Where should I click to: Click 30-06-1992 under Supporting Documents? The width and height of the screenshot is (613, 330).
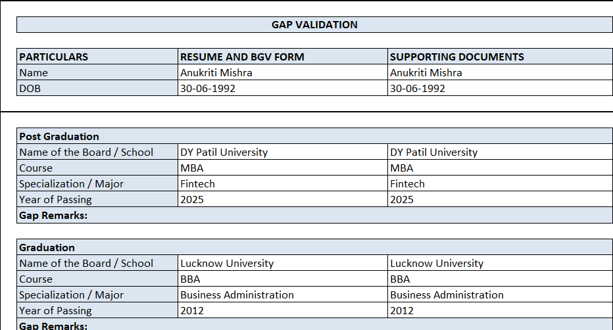tap(500, 89)
